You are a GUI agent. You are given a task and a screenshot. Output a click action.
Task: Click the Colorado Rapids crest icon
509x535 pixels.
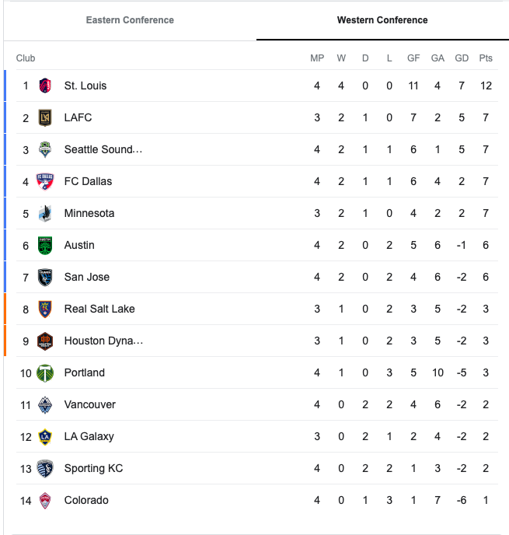(45, 501)
